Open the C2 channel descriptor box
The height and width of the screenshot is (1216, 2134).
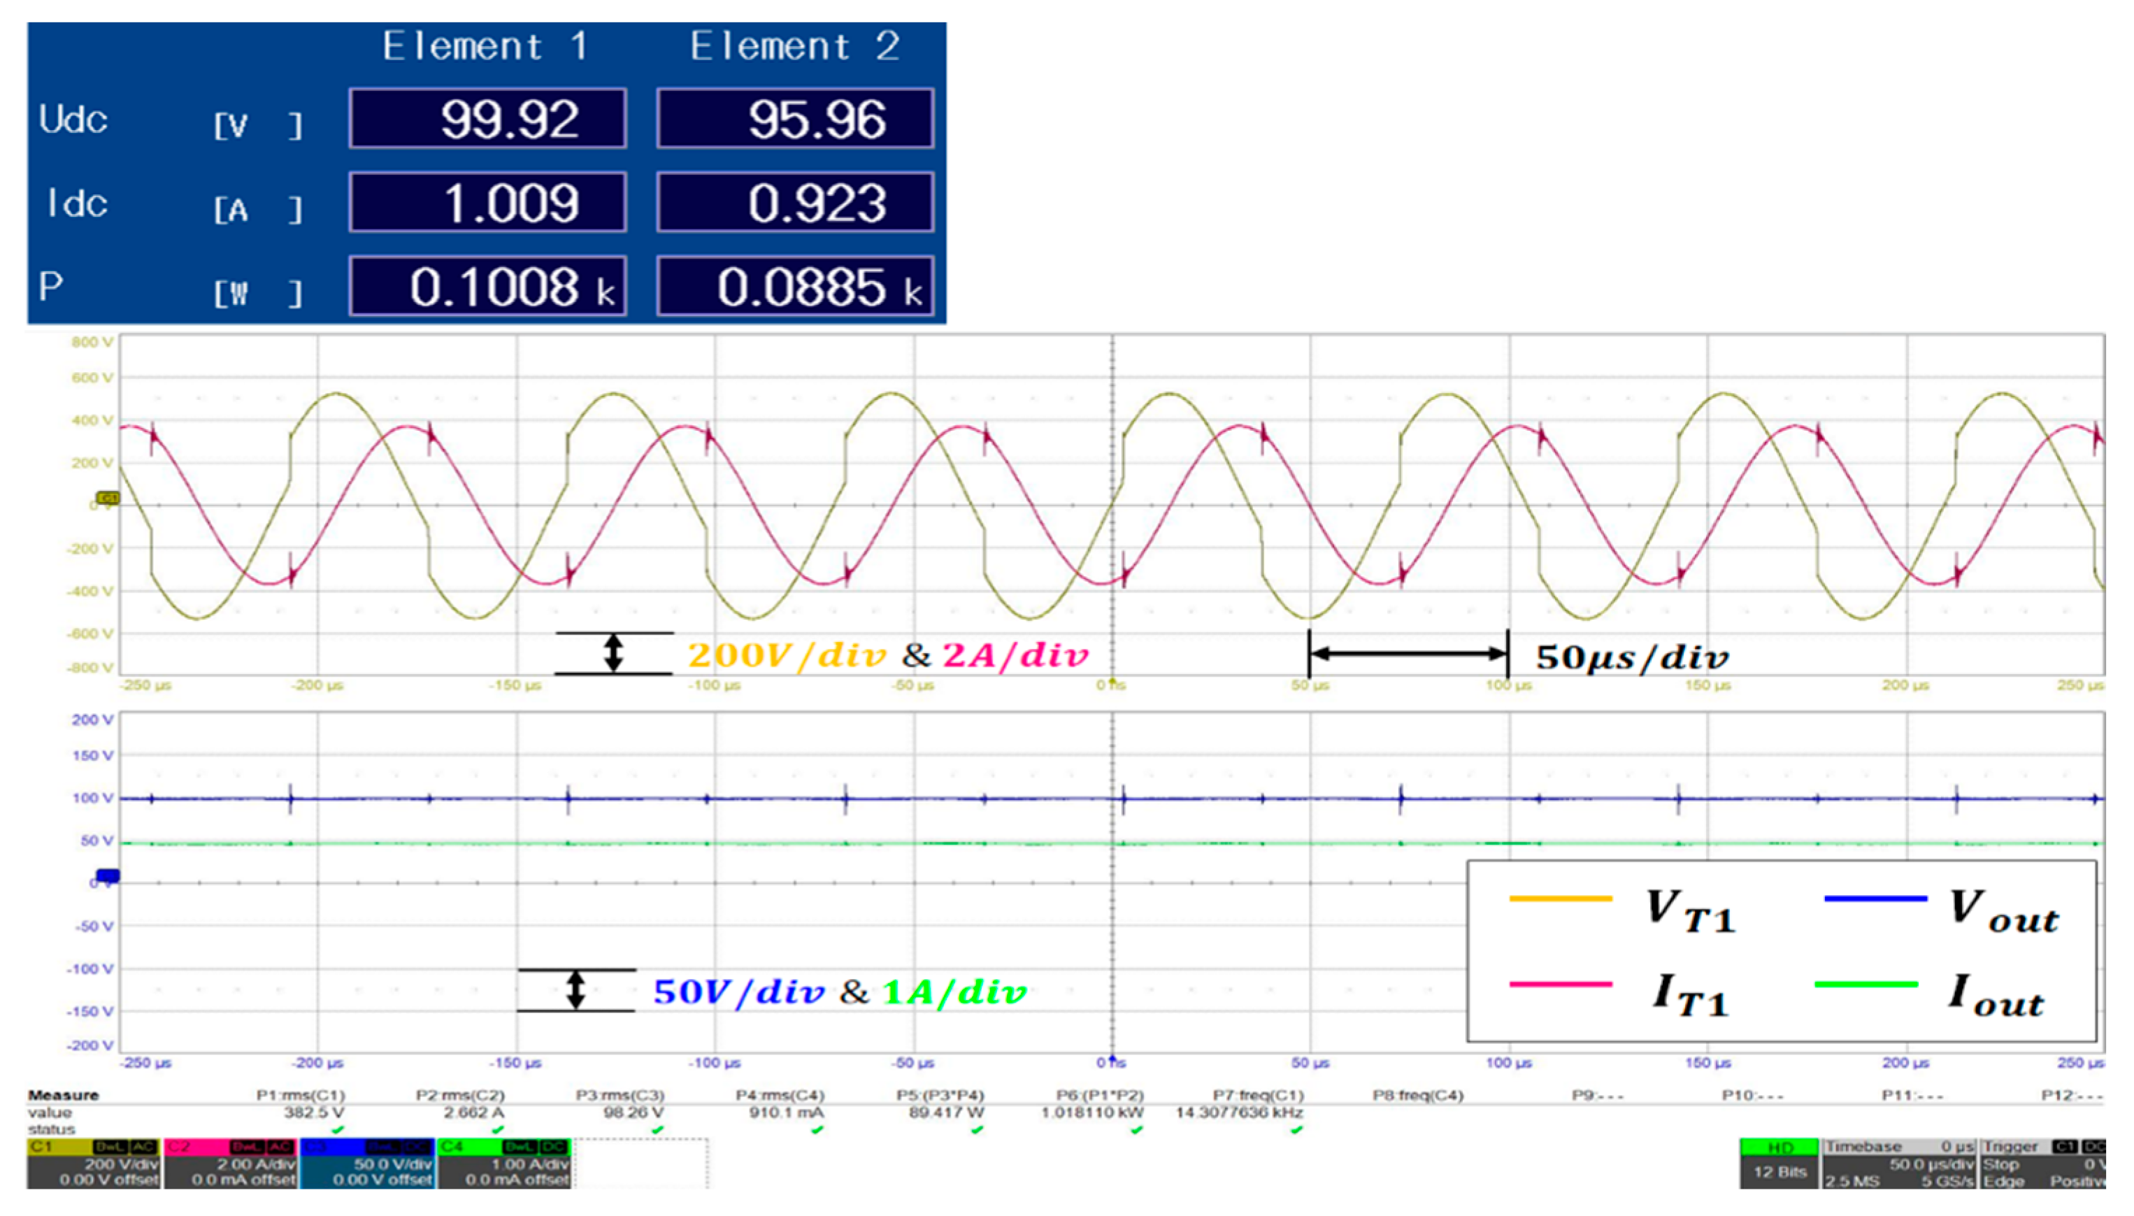(231, 1163)
